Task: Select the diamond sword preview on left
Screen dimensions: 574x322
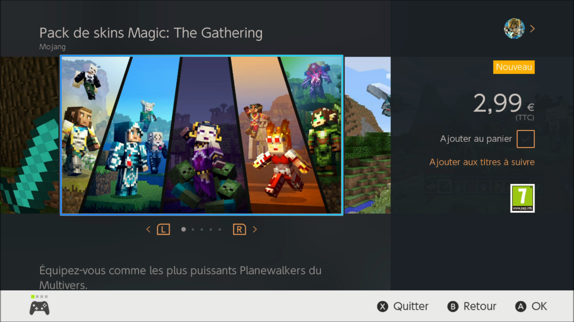Action: (x=30, y=135)
